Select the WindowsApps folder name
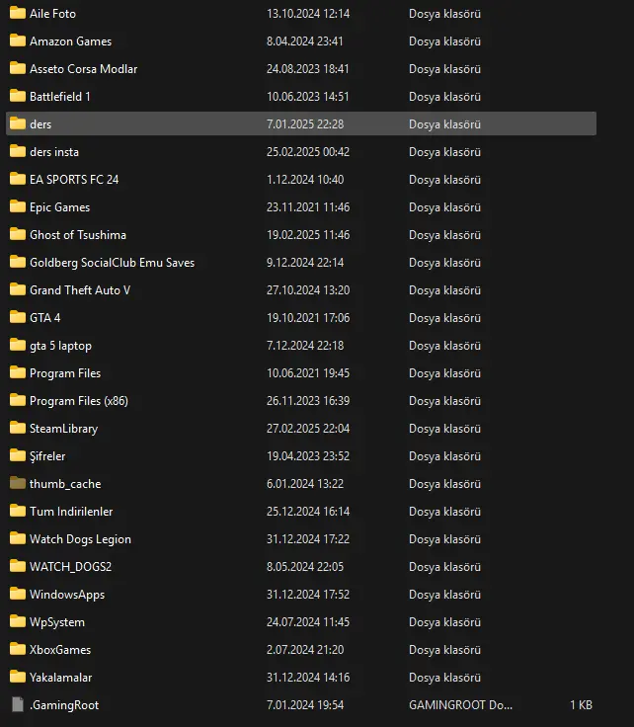 67,595
